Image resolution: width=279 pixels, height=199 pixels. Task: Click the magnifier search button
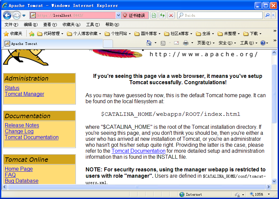click(267, 15)
